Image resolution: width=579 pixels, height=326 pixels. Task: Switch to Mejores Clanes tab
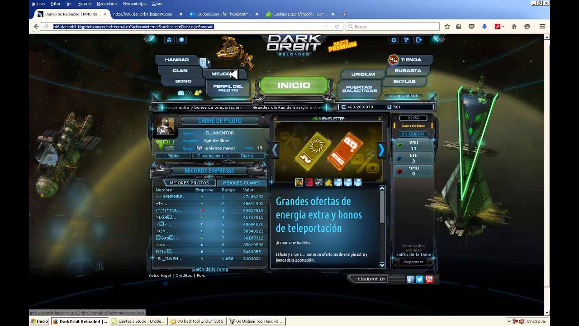(x=242, y=183)
